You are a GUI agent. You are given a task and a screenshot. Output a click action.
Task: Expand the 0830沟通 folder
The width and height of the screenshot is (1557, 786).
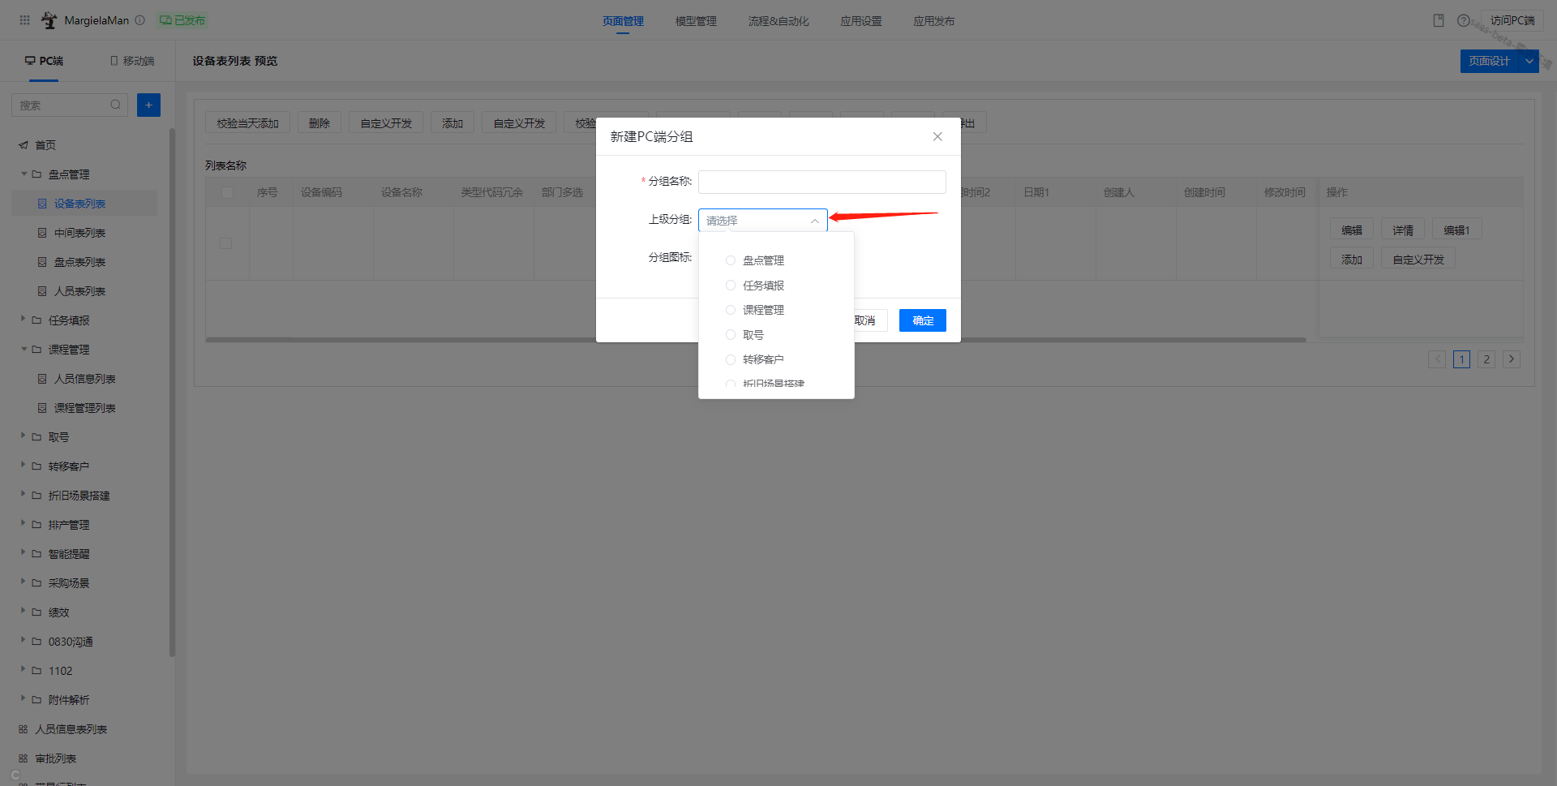(24, 641)
